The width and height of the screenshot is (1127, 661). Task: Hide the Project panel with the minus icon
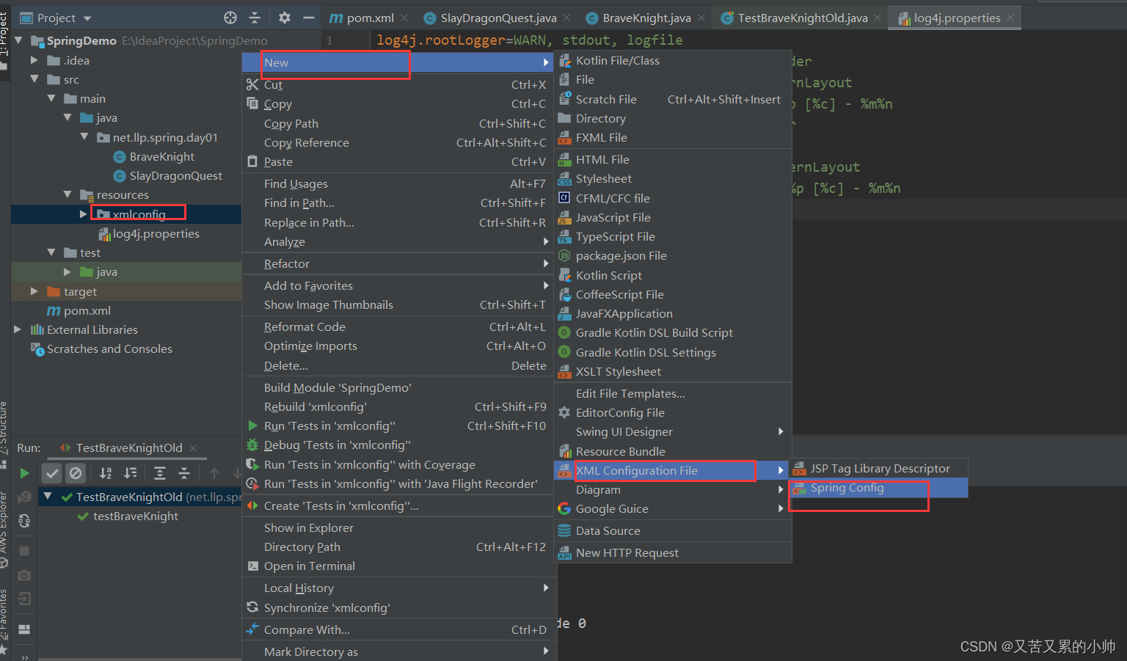(x=309, y=18)
